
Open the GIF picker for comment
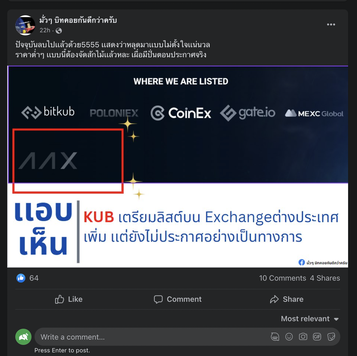point(317,337)
